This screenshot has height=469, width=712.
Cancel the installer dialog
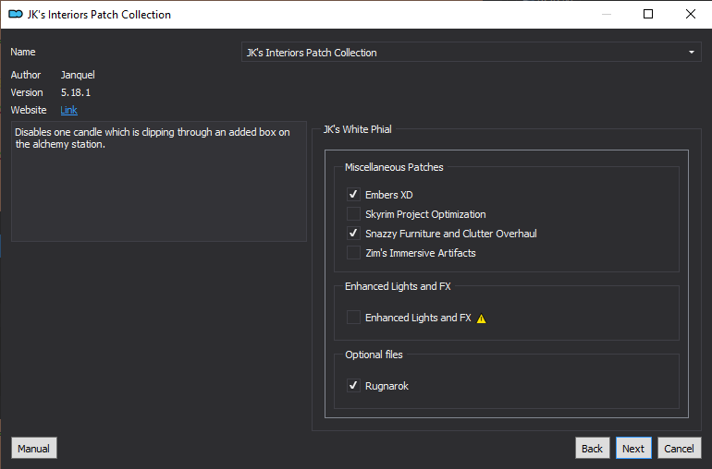[680, 448]
